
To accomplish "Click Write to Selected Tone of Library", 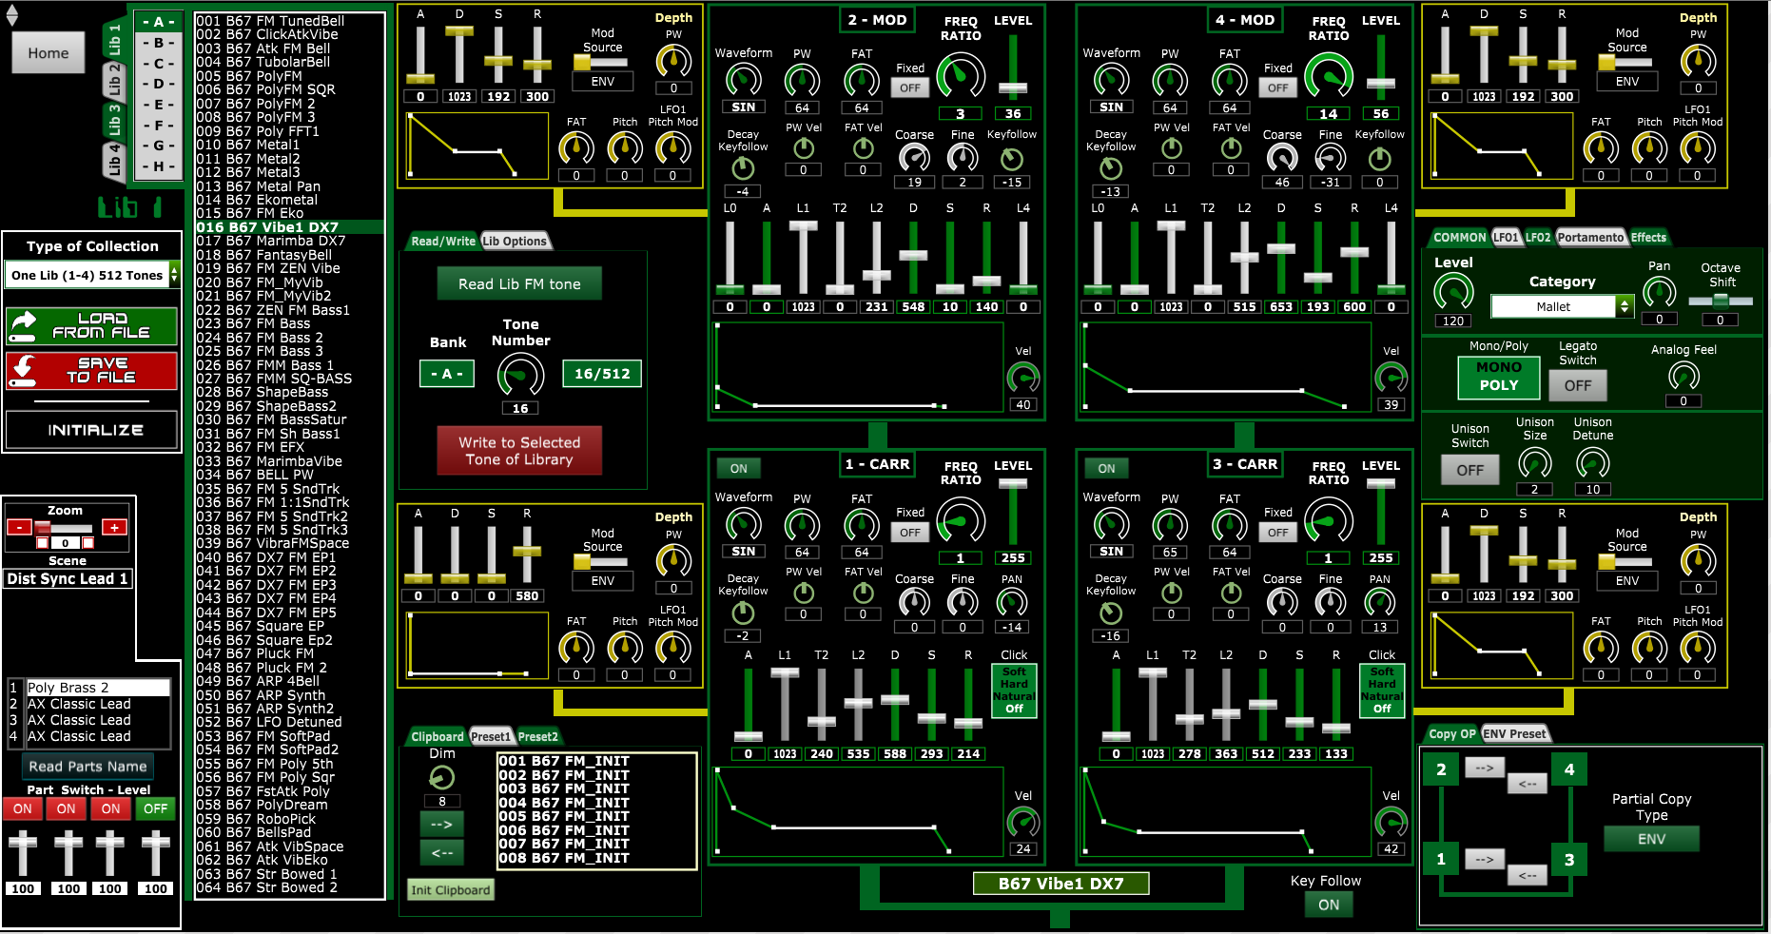I will pos(519,450).
